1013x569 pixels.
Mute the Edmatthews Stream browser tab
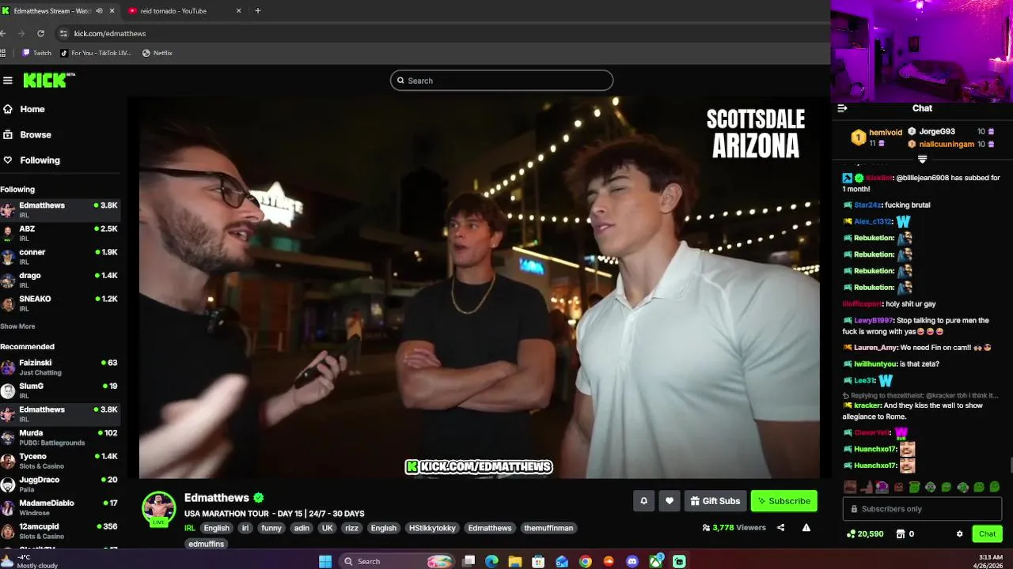99,11
